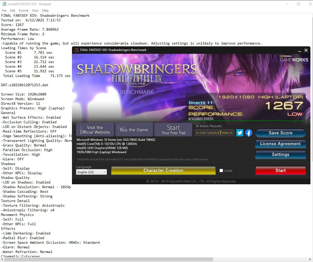313x262 pixels.
Task: Click 'Average Frame Rate: 7.860962' text
Action: tap(30, 29)
